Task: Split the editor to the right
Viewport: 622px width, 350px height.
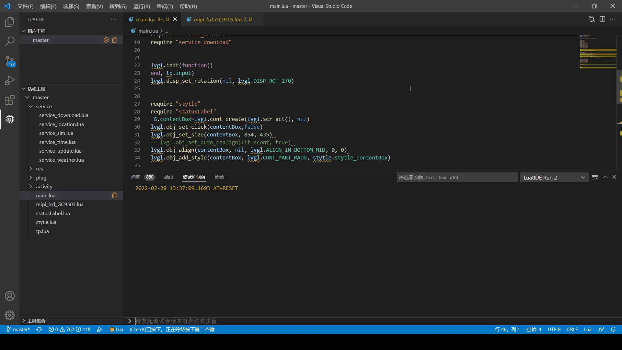Action: click(x=602, y=19)
